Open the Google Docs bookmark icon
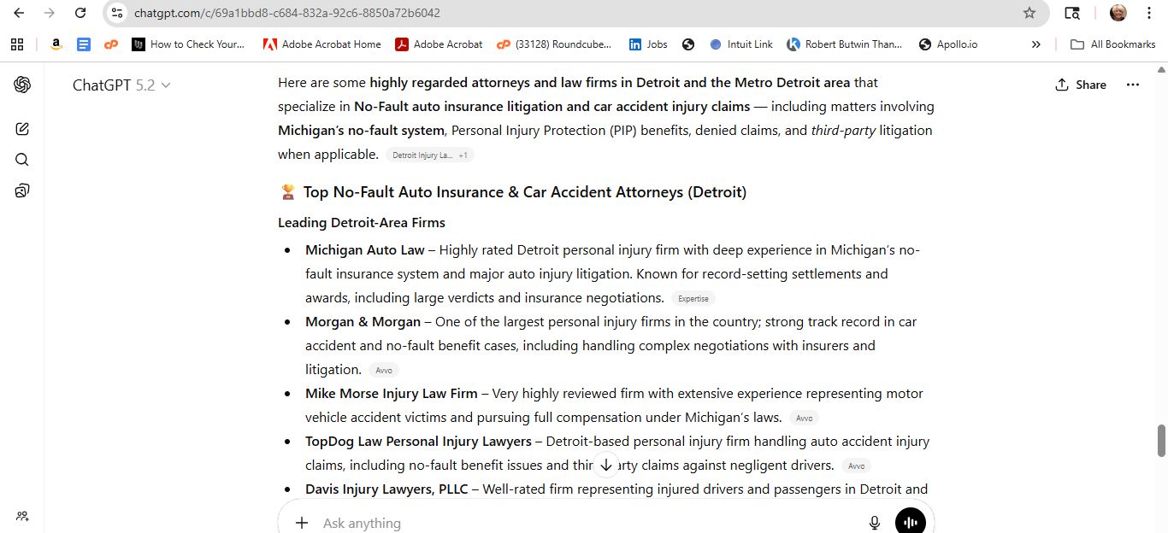This screenshot has height=533, width=1168. (83, 44)
